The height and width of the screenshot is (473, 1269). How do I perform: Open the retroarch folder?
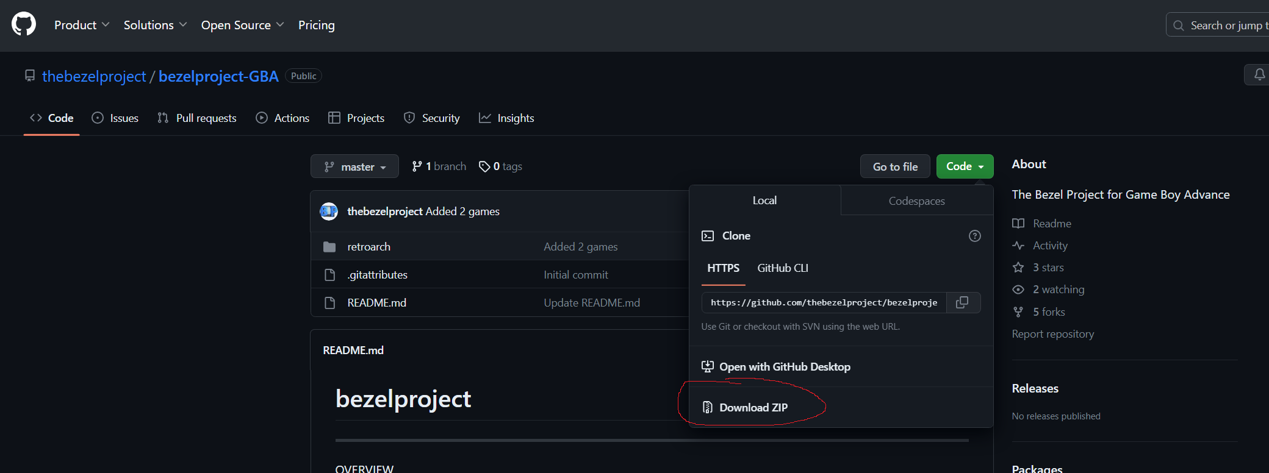pos(369,247)
